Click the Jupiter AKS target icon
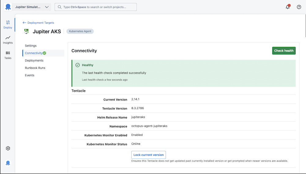Screen dimensions: 306x174 [26, 31]
